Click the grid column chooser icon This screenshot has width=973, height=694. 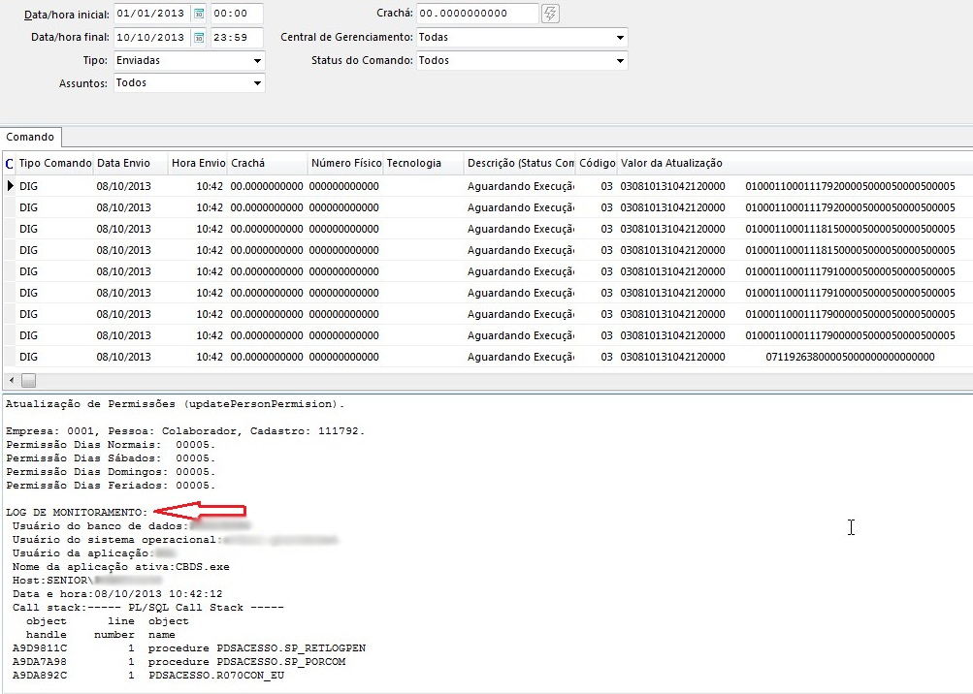[9, 163]
